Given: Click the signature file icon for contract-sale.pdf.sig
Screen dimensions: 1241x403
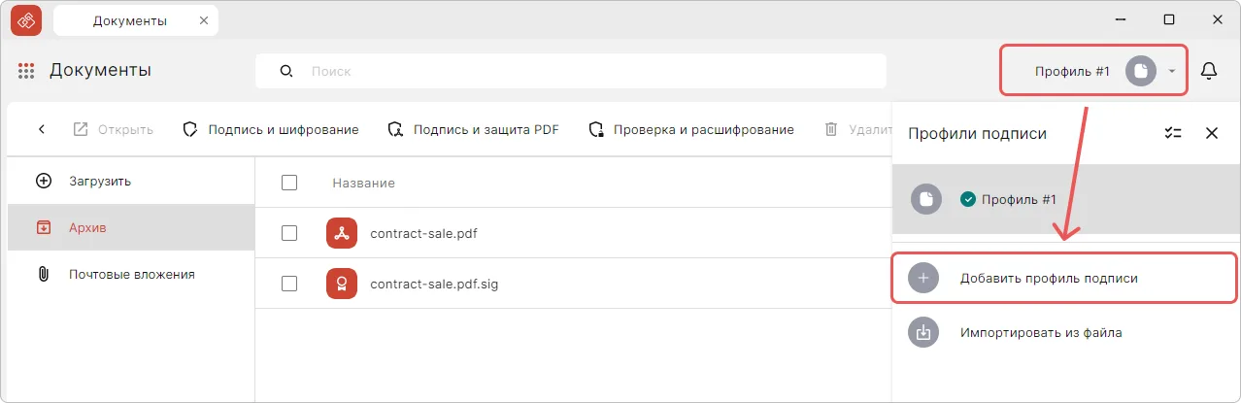Looking at the screenshot, I should coord(342,284).
